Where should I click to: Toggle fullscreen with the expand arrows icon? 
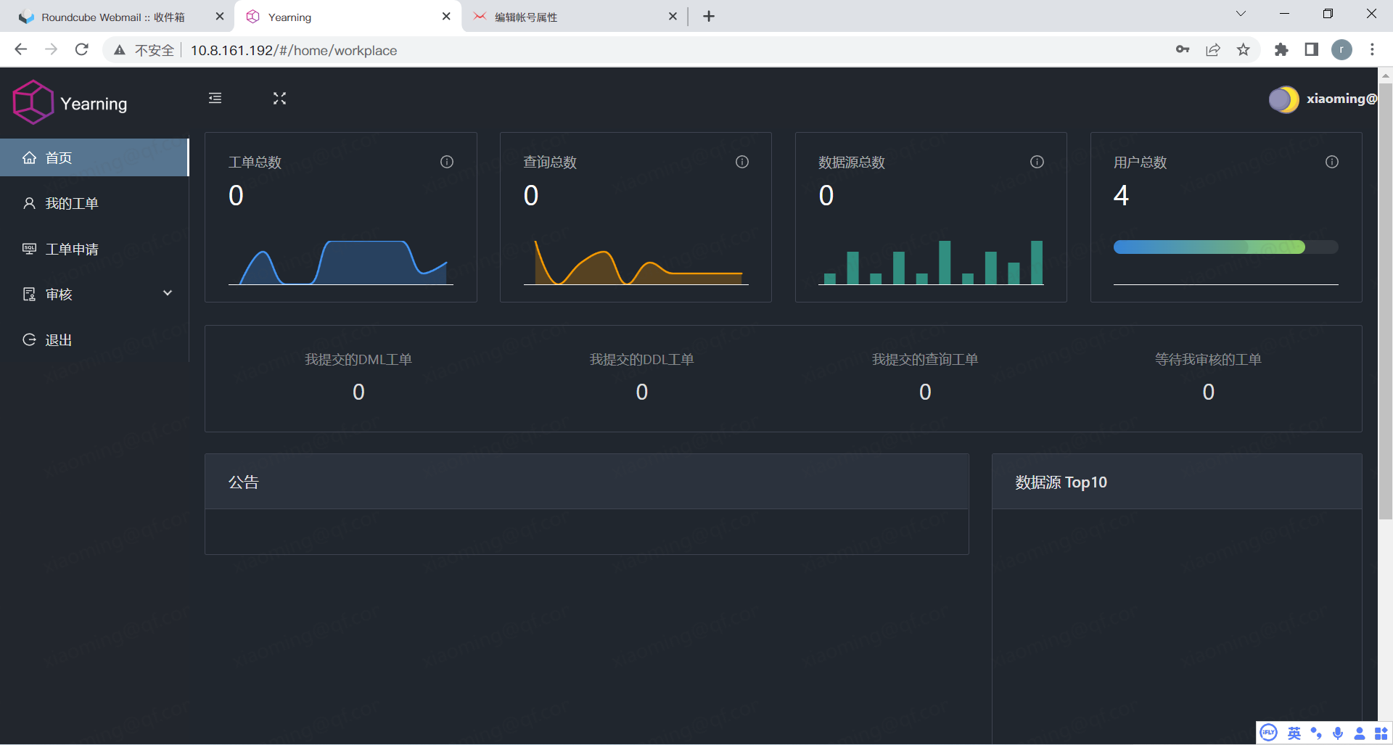click(279, 98)
